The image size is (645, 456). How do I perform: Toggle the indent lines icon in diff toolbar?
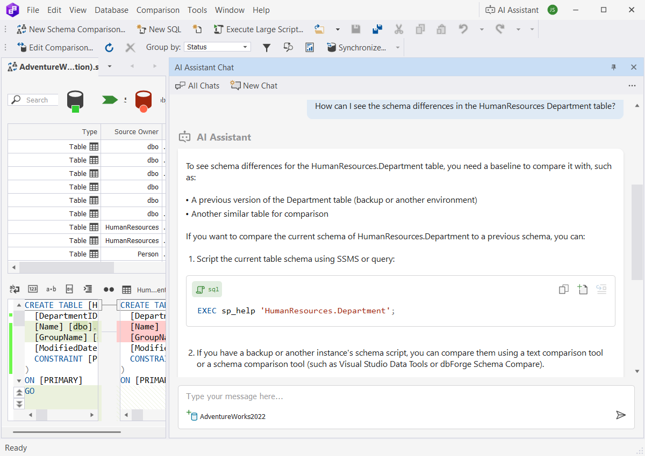tap(88, 289)
